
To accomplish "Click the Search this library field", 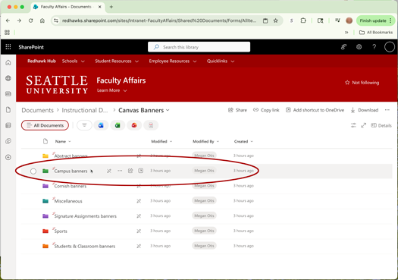I will point(199,47).
